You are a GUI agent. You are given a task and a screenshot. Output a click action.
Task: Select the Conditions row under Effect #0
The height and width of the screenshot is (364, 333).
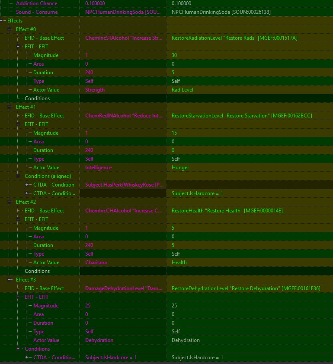point(37,98)
